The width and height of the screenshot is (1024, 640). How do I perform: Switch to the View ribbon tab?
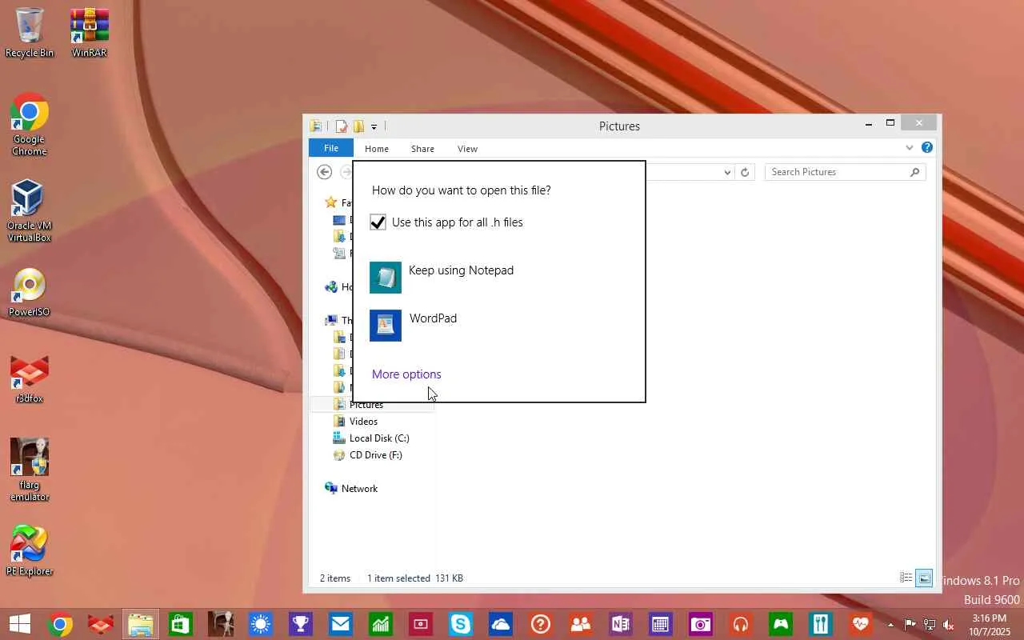[467, 149]
